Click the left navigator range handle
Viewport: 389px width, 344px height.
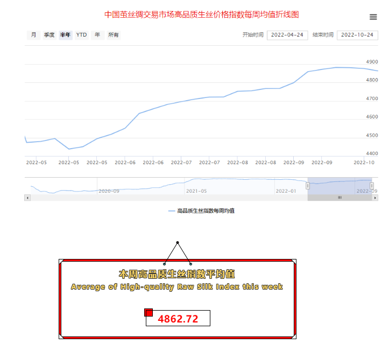308,186
